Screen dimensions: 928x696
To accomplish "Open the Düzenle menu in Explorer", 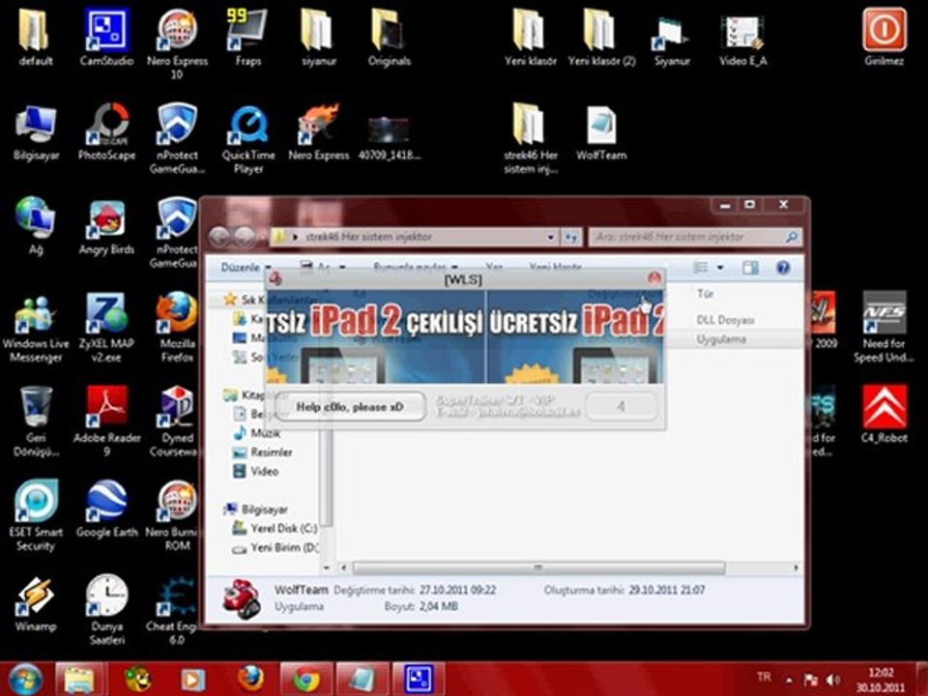I will click(246, 268).
